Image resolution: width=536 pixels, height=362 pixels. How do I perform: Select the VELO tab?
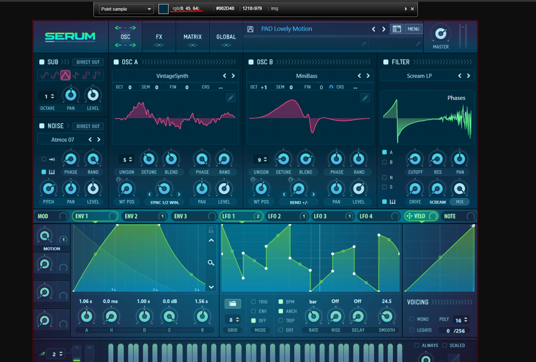click(x=422, y=216)
